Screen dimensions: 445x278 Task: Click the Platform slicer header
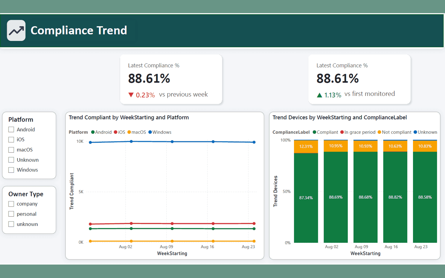click(x=21, y=120)
